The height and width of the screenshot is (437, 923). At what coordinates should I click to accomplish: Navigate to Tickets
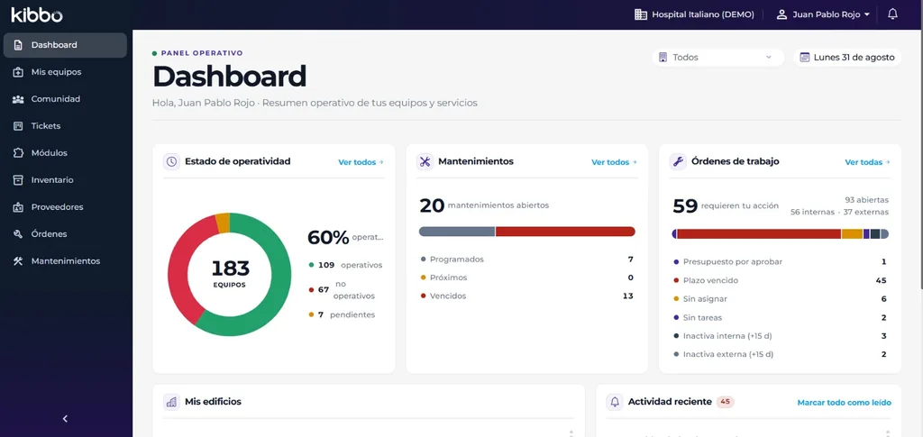[65, 126]
